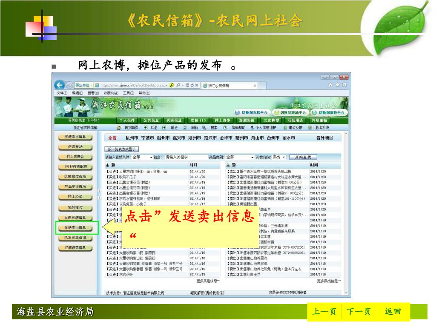Image resolution: width=436 pixels, height=327 pixels.
Task: Click the browser forward arrow button
Action: tap(69, 85)
